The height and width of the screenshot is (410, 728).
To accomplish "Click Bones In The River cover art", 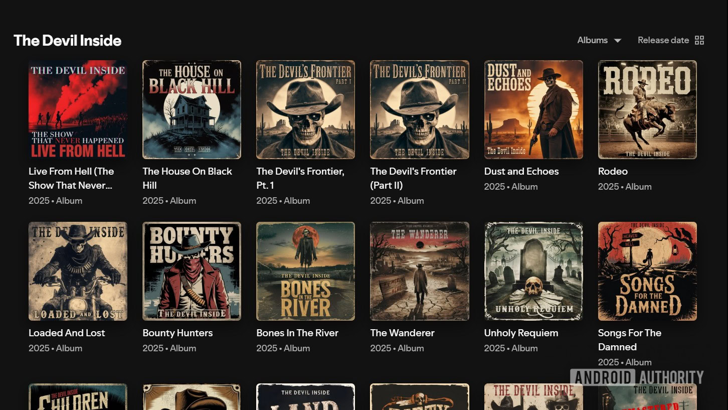I will [x=305, y=271].
